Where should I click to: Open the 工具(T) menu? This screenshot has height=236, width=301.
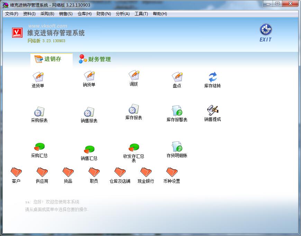tap(141, 14)
